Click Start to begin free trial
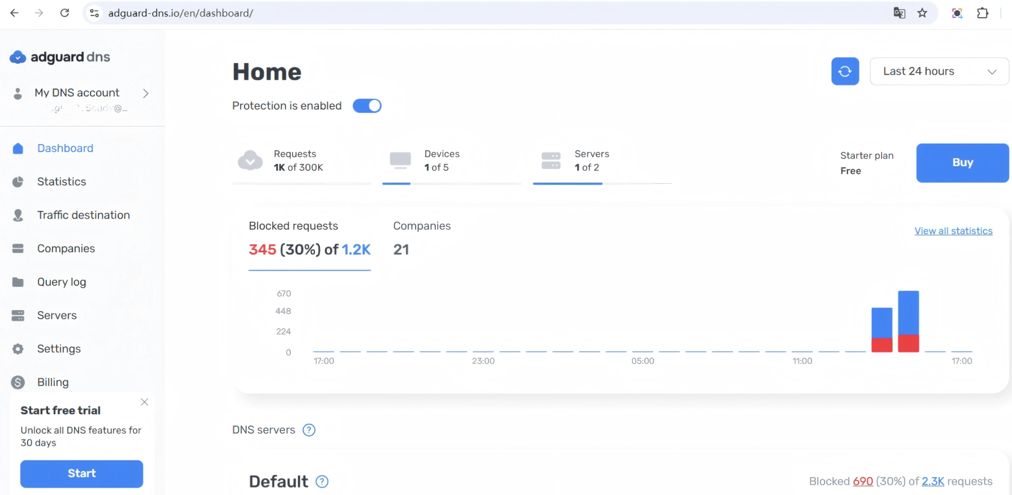Viewport: 1012px width, 495px height. click(x=82, y=473)
